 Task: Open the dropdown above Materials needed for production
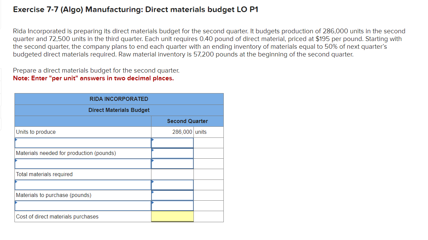82,143
